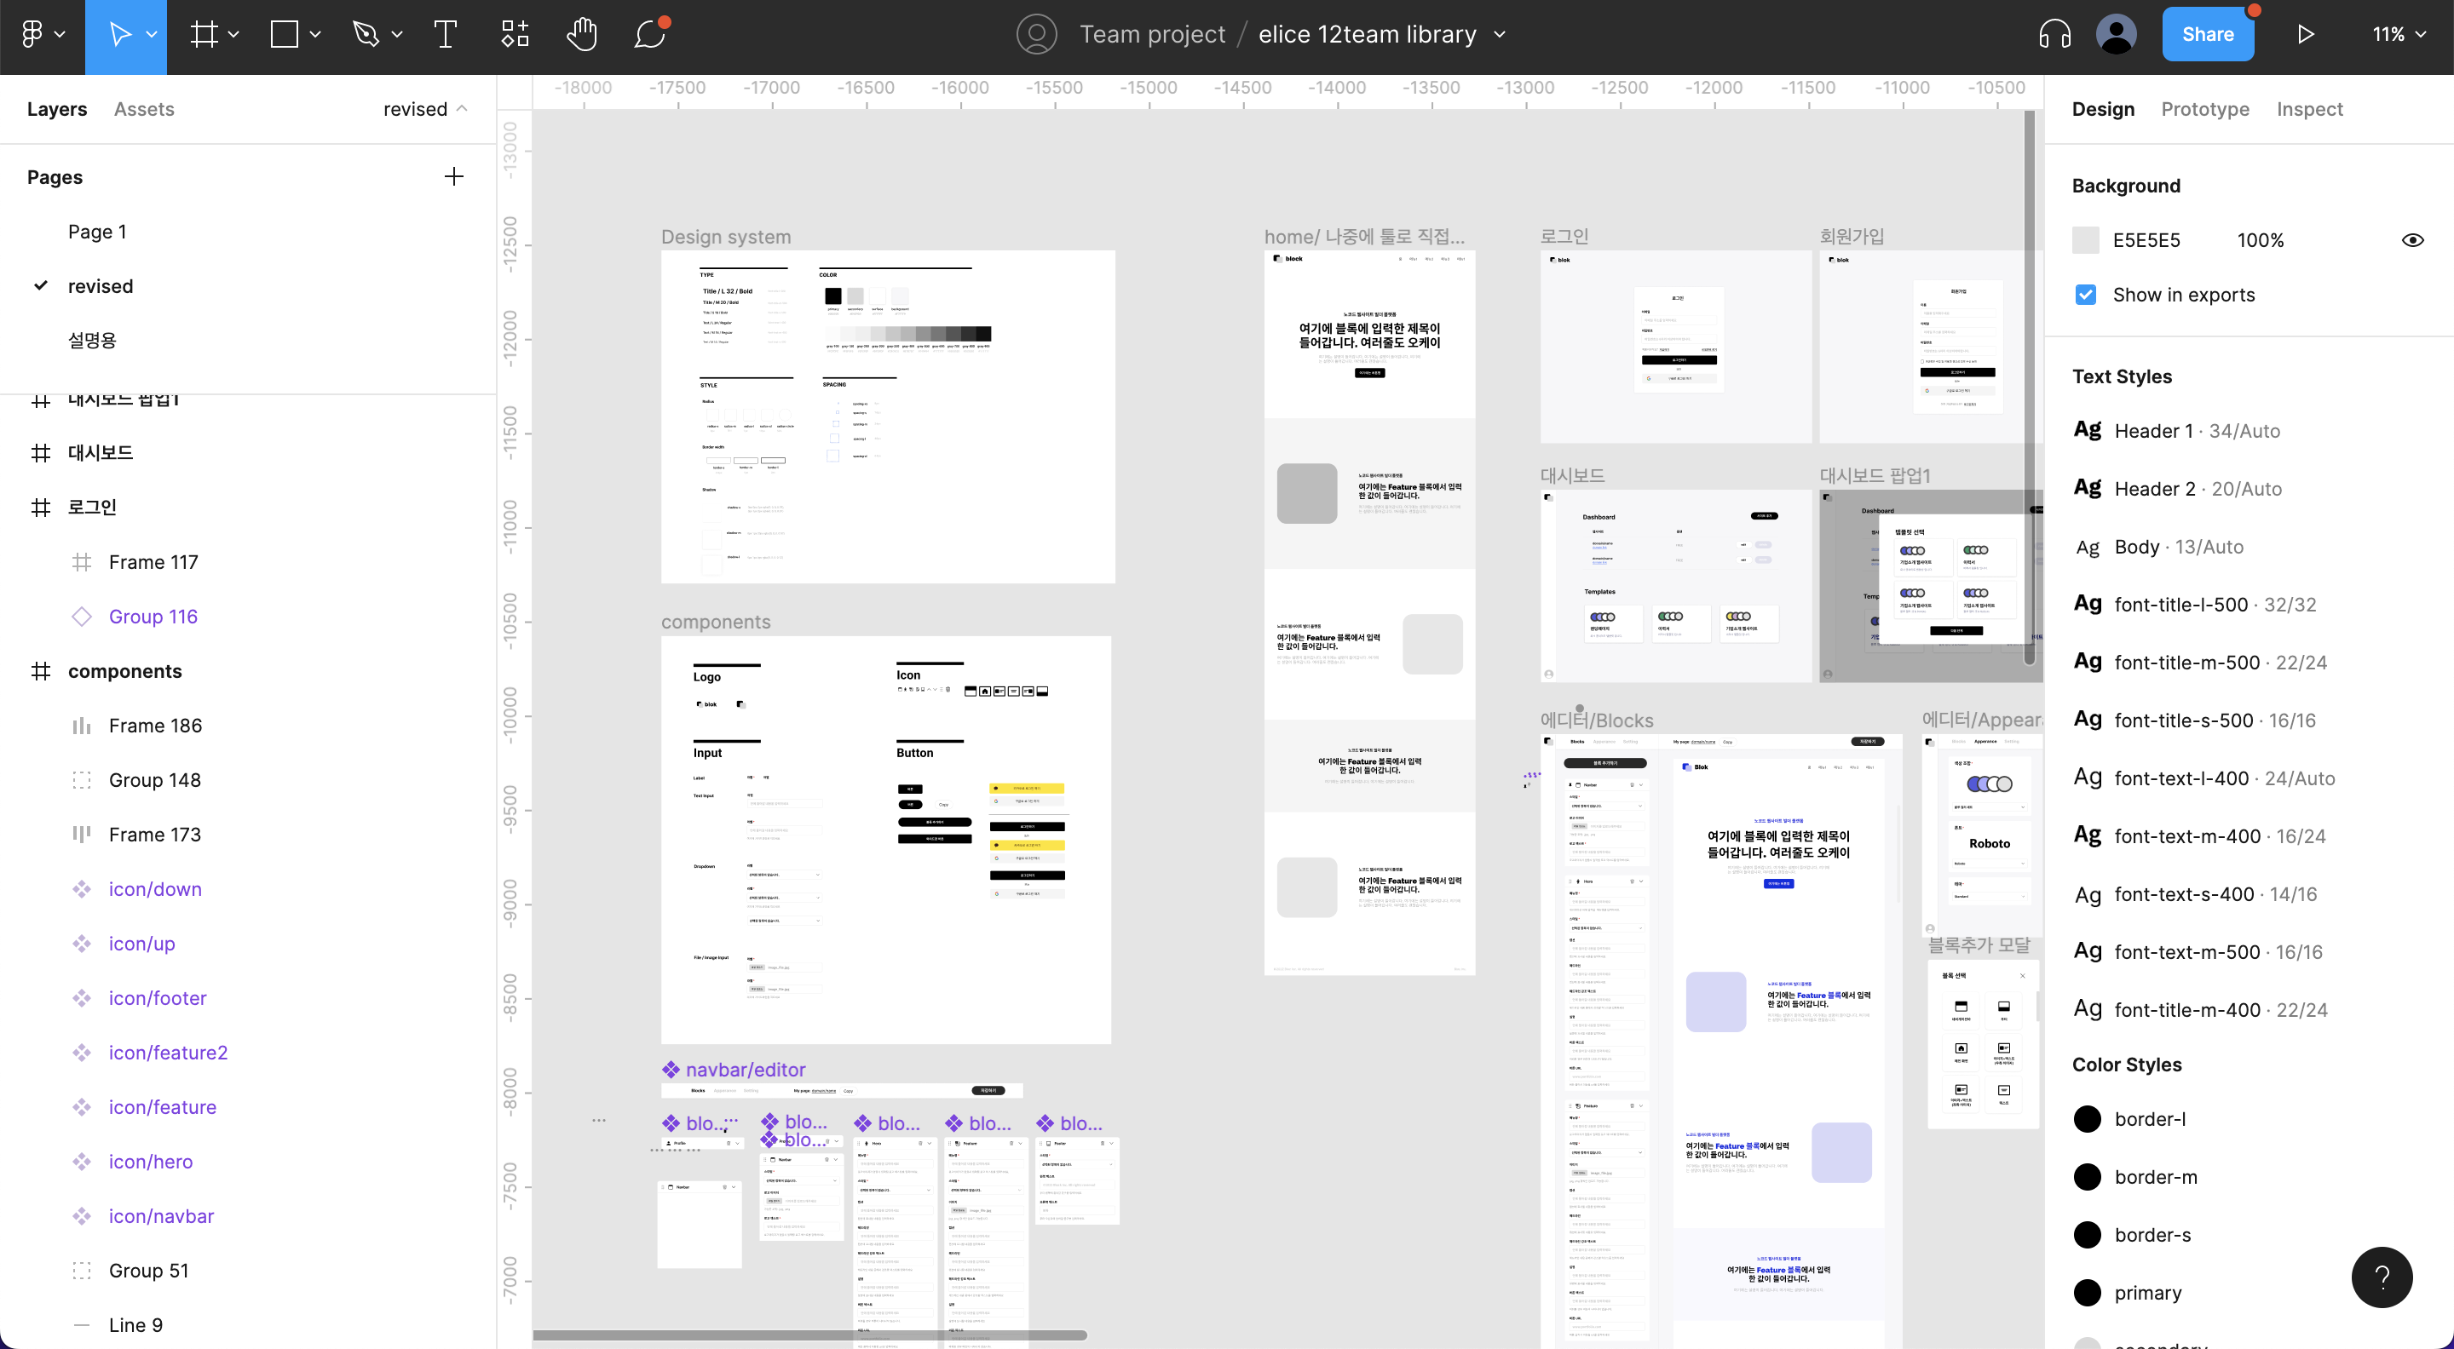Click the Share button
This screenshot has width=2454, height=1349.
pyautogui.click(x=2209, y=33)
